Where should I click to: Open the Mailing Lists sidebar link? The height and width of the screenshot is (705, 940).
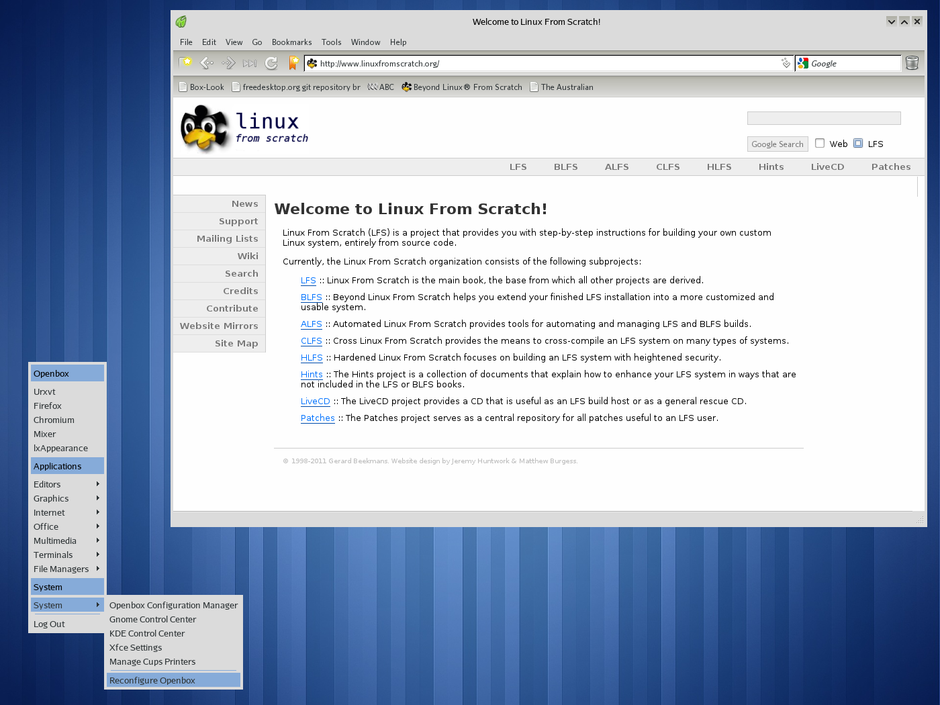[220, 239]
